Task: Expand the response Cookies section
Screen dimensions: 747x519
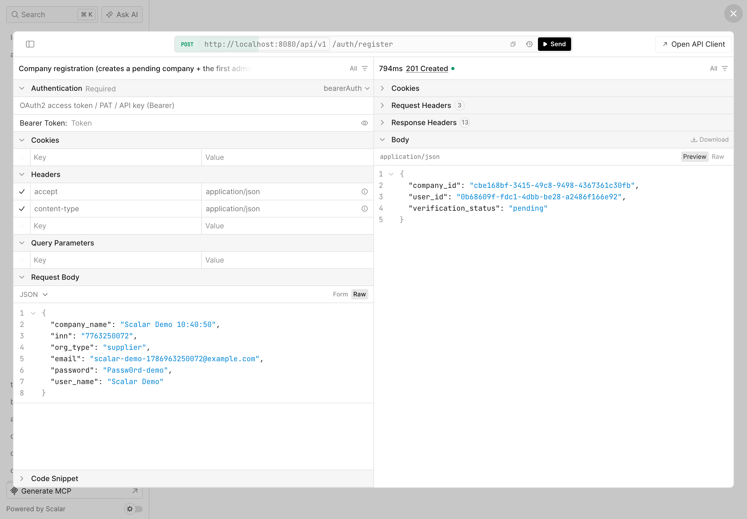Action: click(382, 88)
